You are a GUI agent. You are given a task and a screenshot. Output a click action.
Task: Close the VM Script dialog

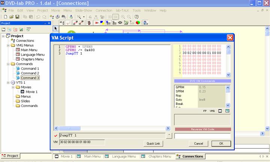click(230, 38)
